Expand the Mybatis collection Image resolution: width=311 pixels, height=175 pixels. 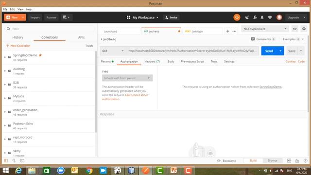[5, 98]
